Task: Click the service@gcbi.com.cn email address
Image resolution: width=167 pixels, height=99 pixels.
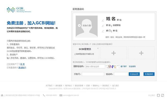Action: click(71, 95)
